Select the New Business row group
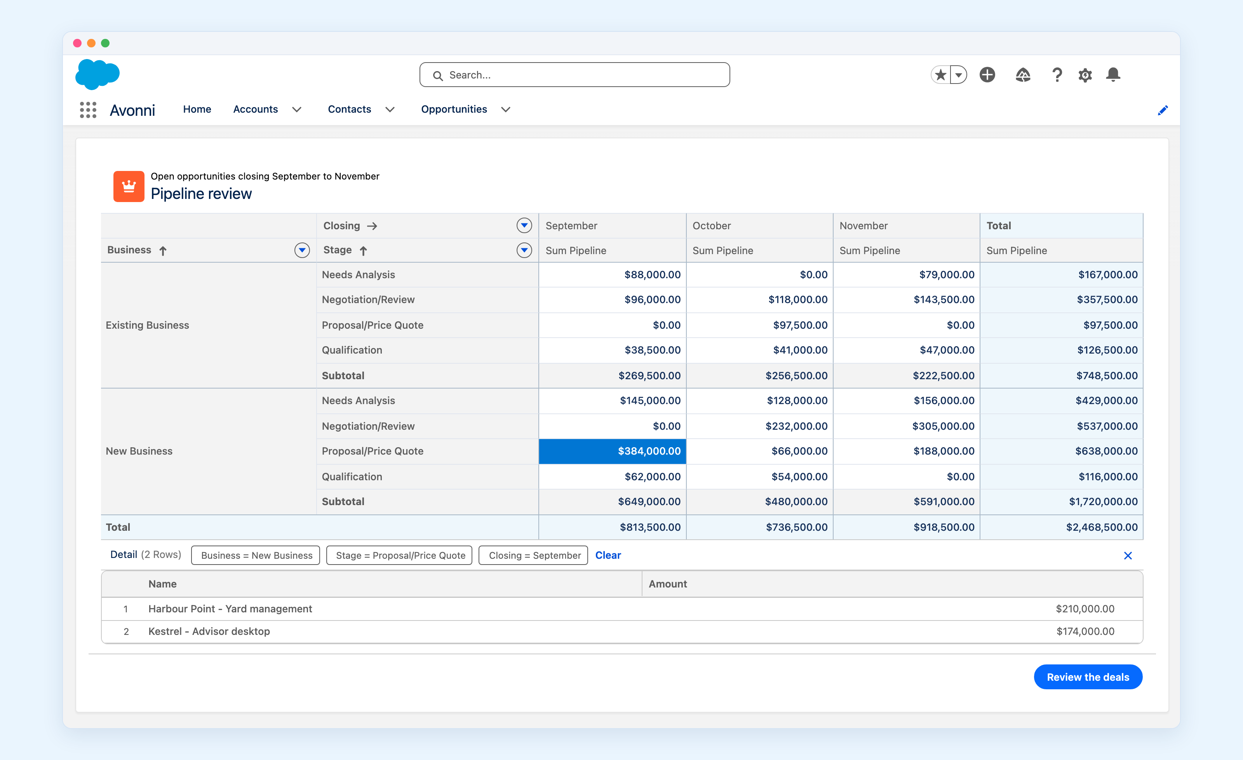Viewport: 1243px width, 760px height. tap(208, 451)
